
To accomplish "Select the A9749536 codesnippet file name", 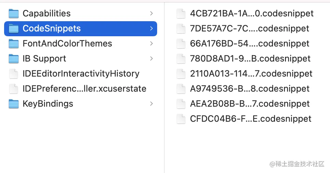I will (x=250, y=89).
